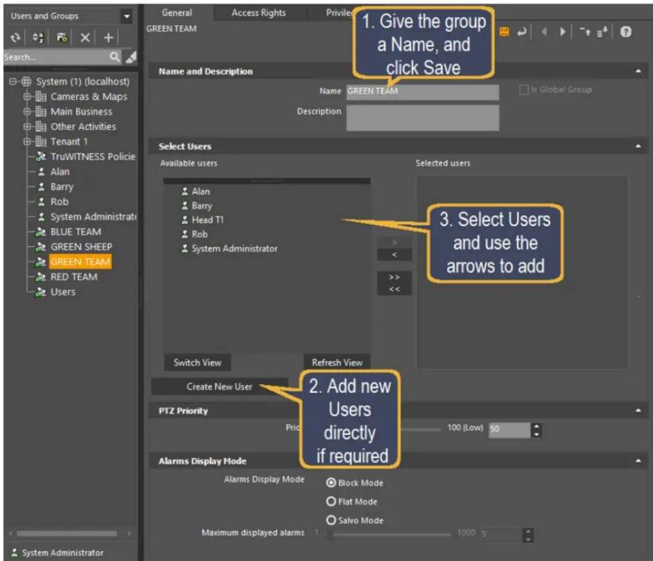The width and height of the screenshot is (653, 561).
Task: Click the plus icon to add item
Action: click(x=108, y=38)
